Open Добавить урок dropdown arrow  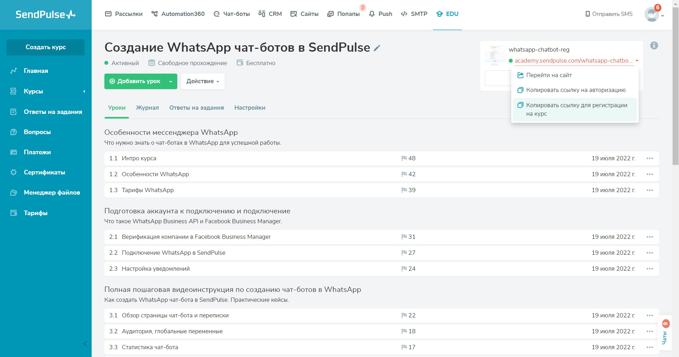pyautogui.click(x=171, y=81)
